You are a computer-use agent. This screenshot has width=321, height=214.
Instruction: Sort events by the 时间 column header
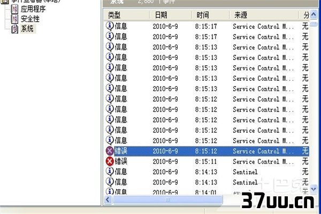tap(210, 15)
